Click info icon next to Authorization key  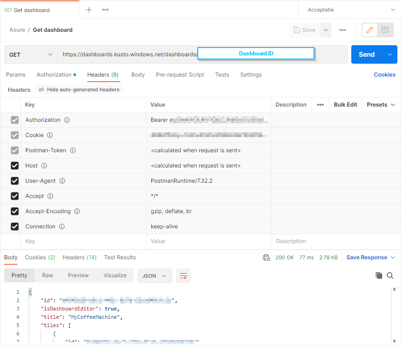click(67, 120)
